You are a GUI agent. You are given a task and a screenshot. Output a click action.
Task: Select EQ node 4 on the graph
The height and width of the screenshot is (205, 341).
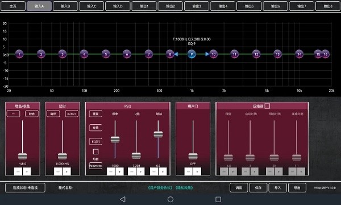pyautogui.click(x=84, y=54)
